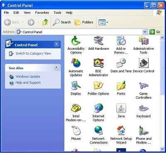Viewport: 166px width, 153px height.
Task: Select the Game Controllers icon
Action: coord(144,85)
